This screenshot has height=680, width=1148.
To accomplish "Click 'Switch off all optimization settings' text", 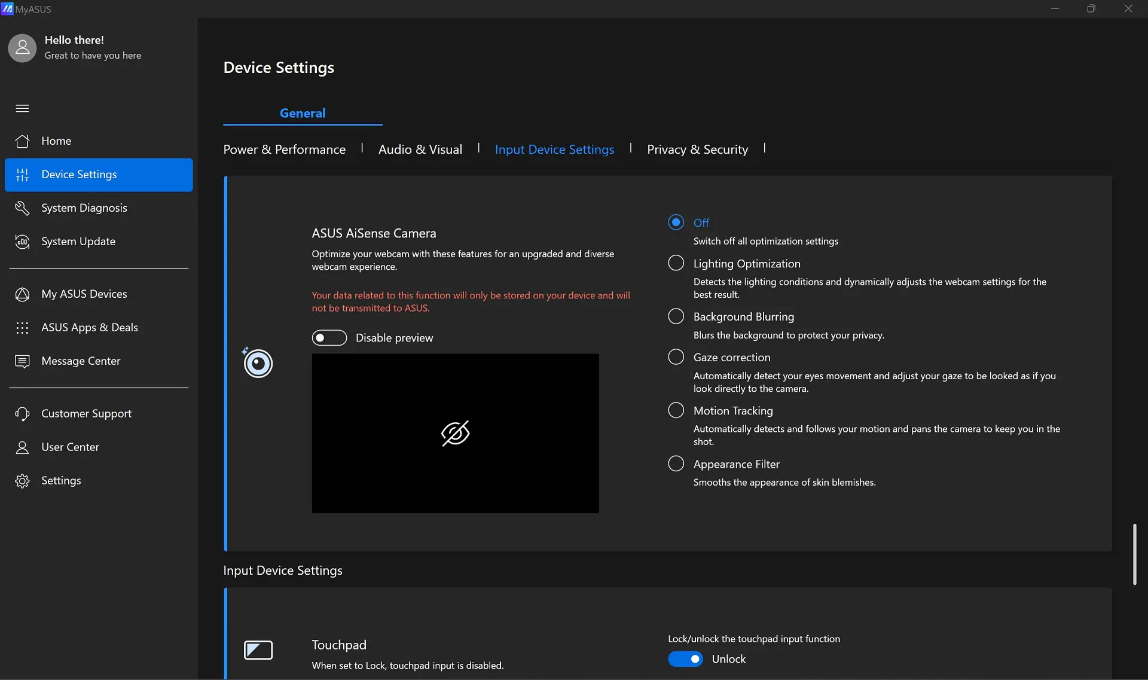I will pos(765,241).
